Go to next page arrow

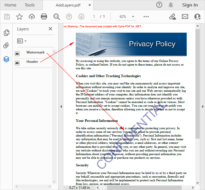pyautogui.click(x=81, y=17)
